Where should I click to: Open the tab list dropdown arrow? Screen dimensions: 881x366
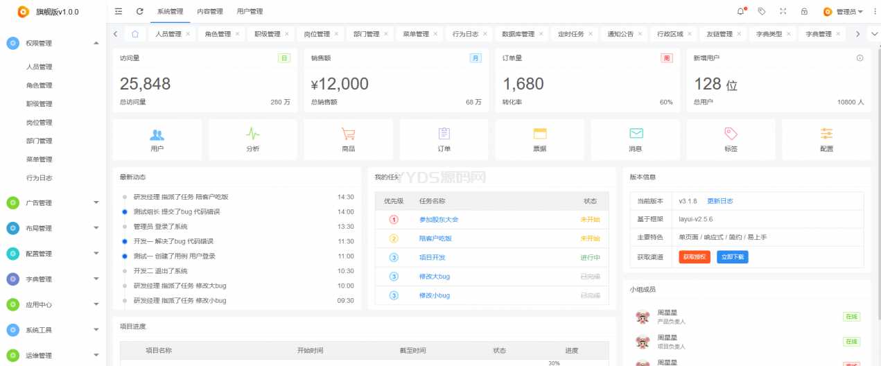(x=873, y=34)
